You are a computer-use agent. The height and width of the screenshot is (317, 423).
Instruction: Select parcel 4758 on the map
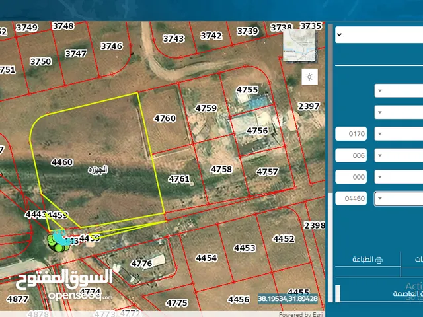click(x=221, y=169)
